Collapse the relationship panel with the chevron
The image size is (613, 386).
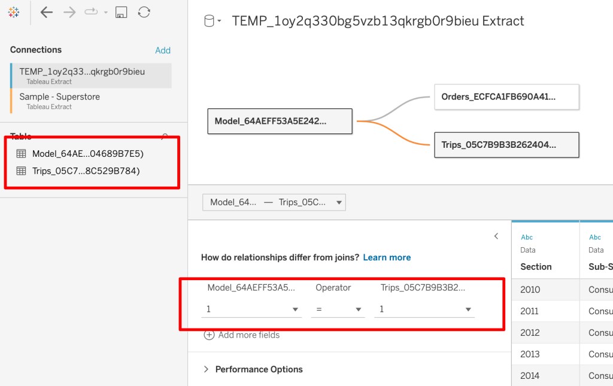(496, 236)
